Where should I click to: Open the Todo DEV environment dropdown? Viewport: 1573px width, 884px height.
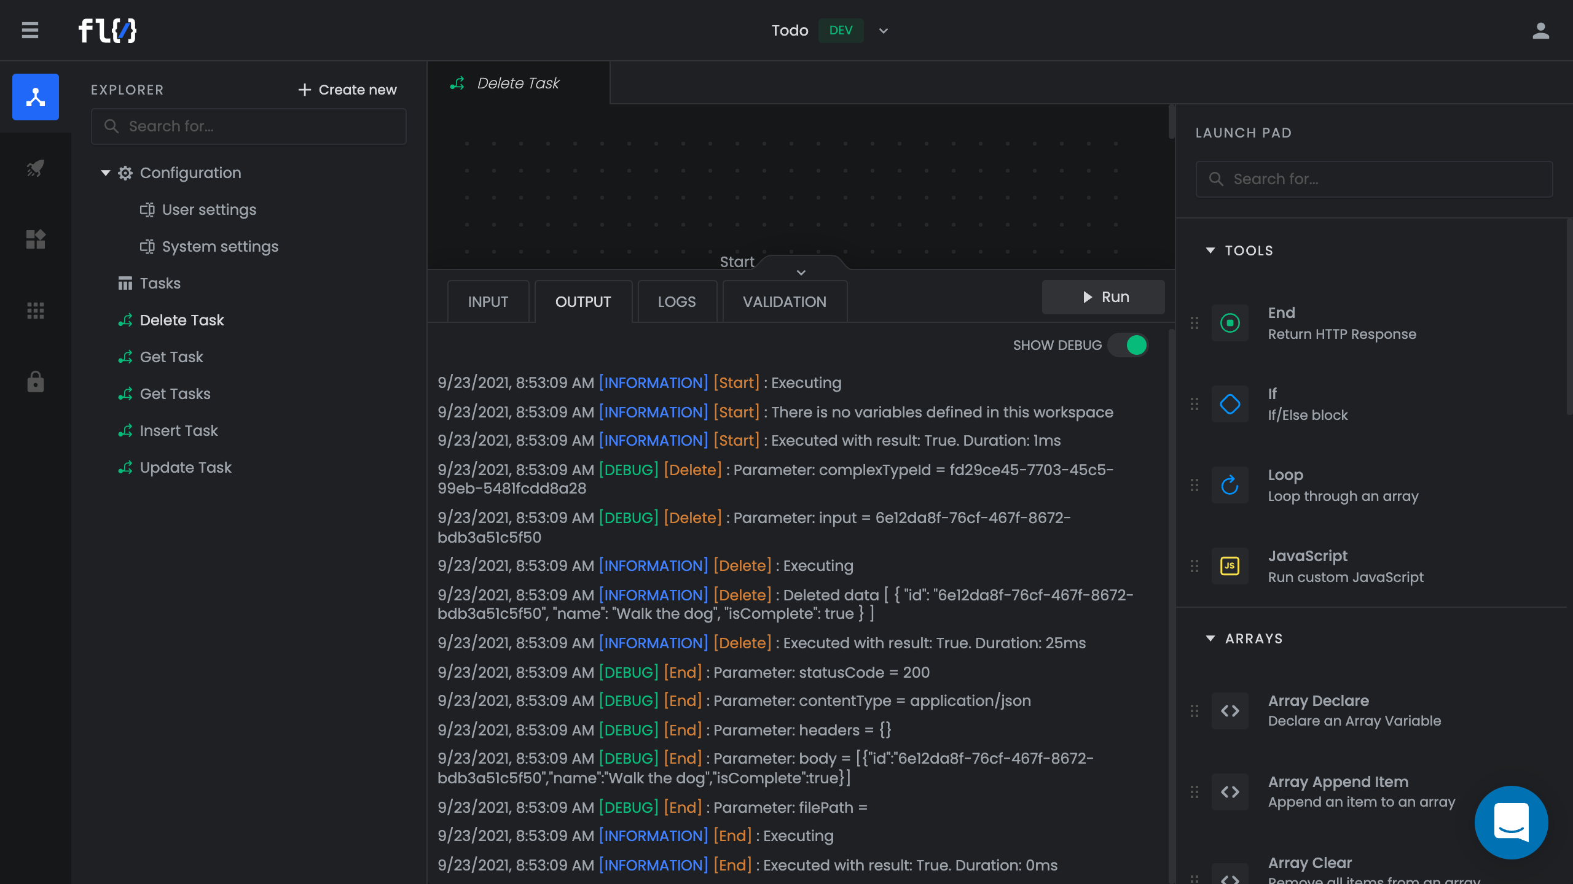[x=884, y=31]
